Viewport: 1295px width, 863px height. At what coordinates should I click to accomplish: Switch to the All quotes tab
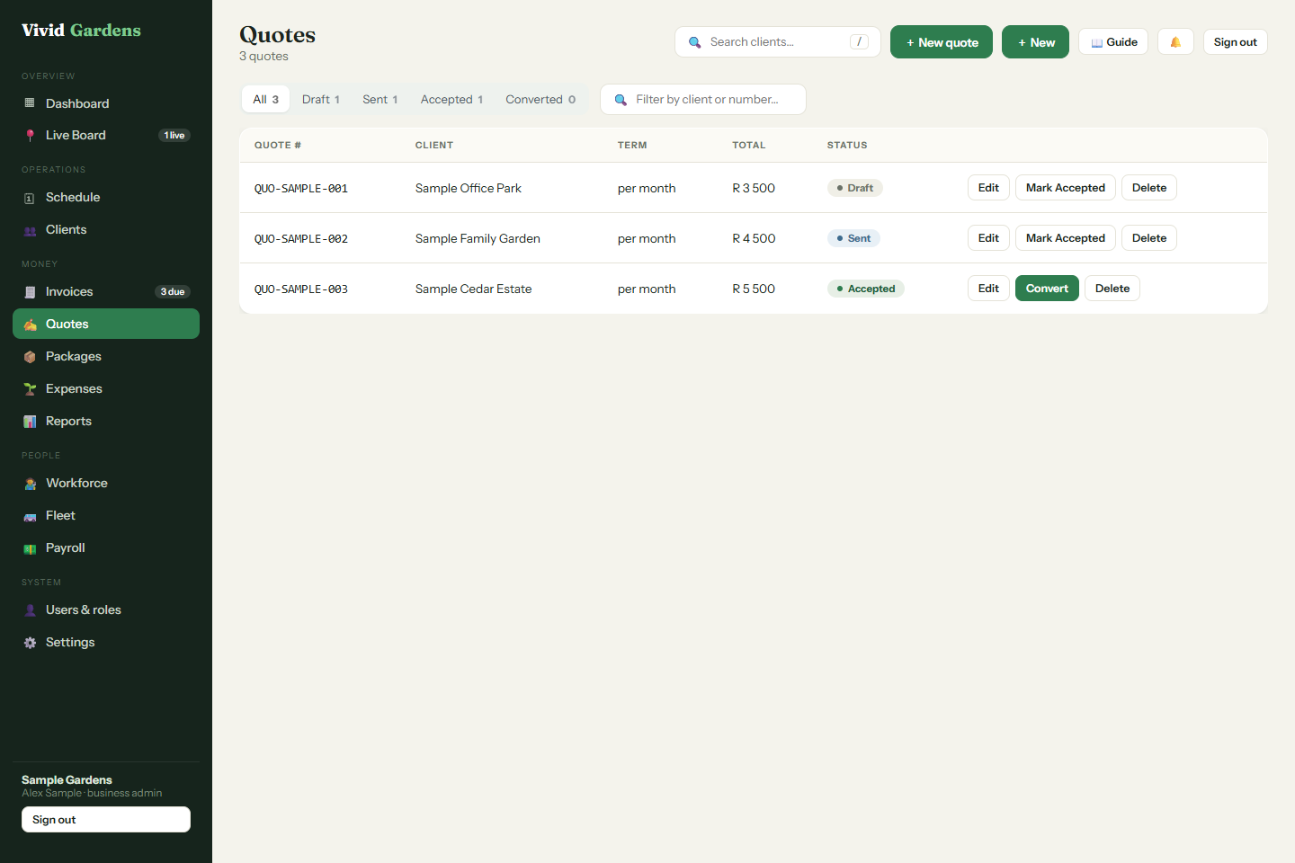265,99
